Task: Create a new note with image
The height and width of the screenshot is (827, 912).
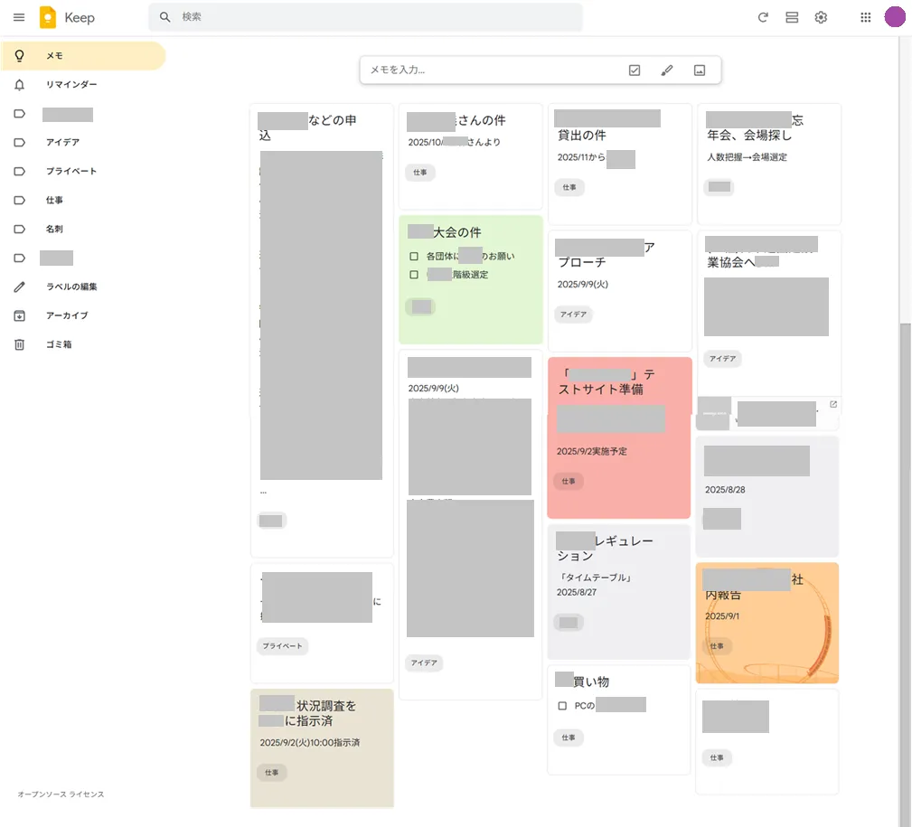Action: click(699, 70)
